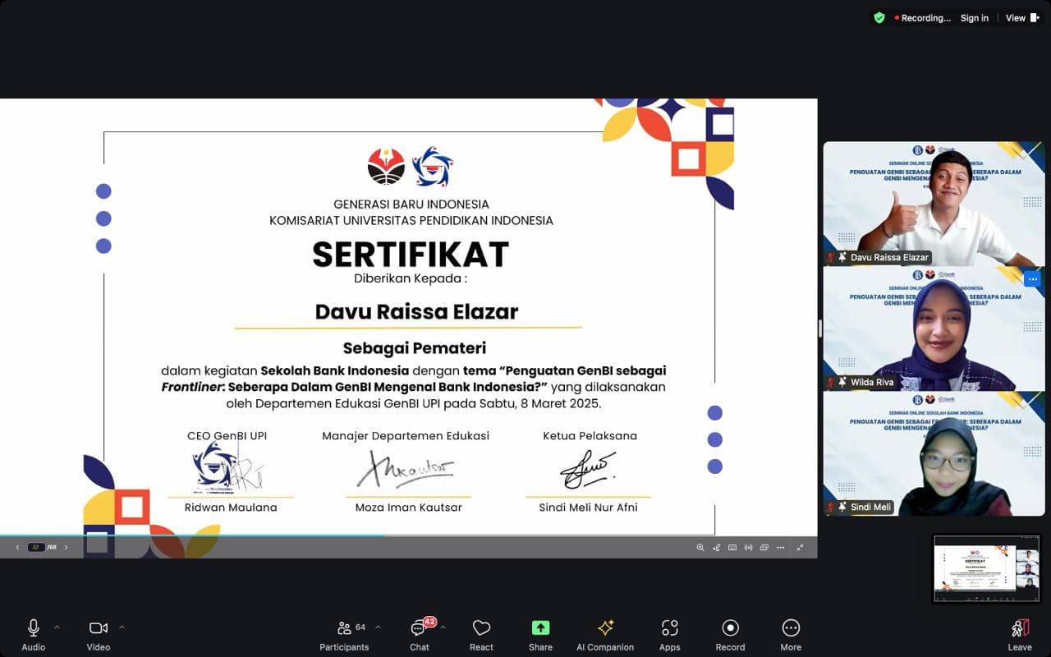Screen dimensions: 1051x657
Task: Click the pen tool in the slide toolbar
Action: coord(716,547)
